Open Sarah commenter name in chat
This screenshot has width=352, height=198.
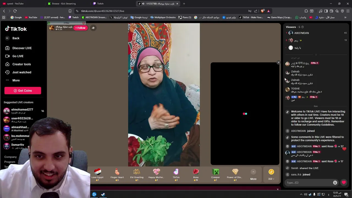(295, 168)
